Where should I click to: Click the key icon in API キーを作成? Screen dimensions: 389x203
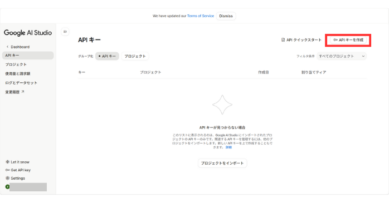pos(335,40)
